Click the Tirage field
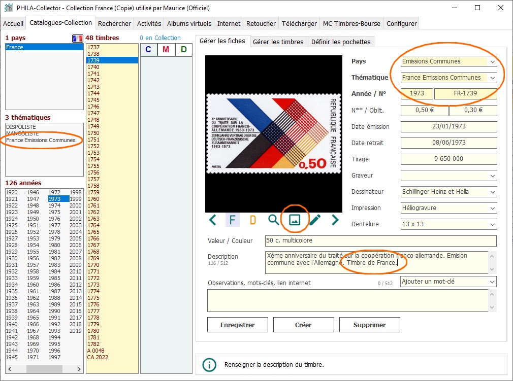This screenshot has width=513, height=381. pos(448,159)
